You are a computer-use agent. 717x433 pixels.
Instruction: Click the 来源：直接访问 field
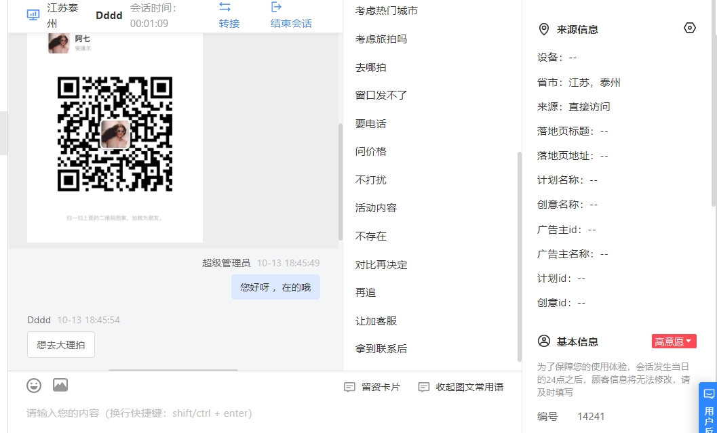(573, 107)
